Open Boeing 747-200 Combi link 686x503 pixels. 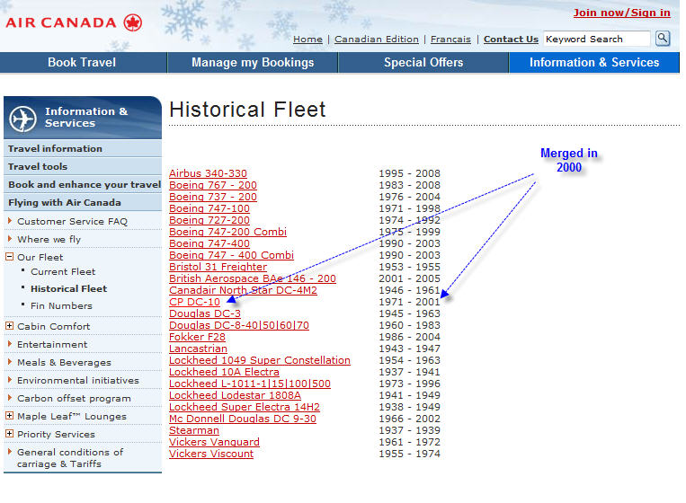[228, 232]
